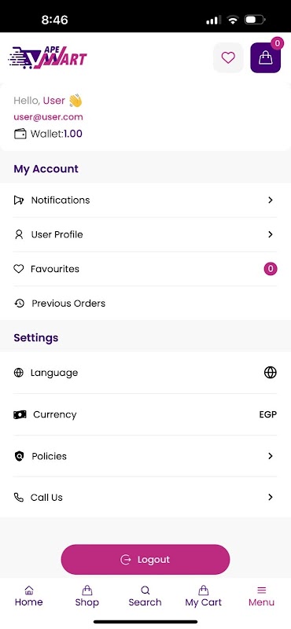Screen dimensions: 291x629
Task: Click the Call Us phone icon
Action: (19, 498)
